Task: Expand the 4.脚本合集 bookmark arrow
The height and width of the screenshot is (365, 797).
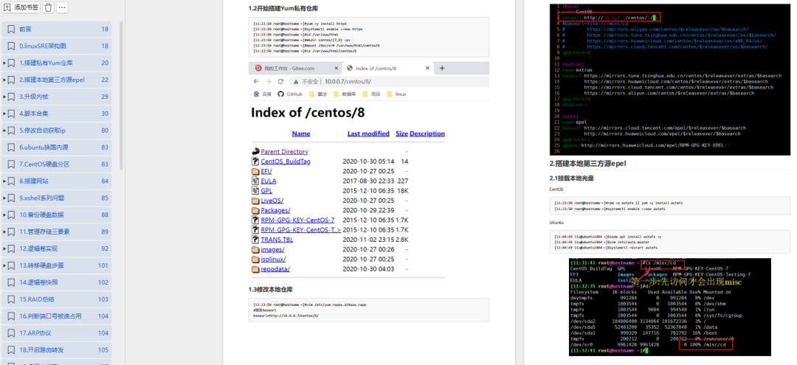Action: pos(4,114)
